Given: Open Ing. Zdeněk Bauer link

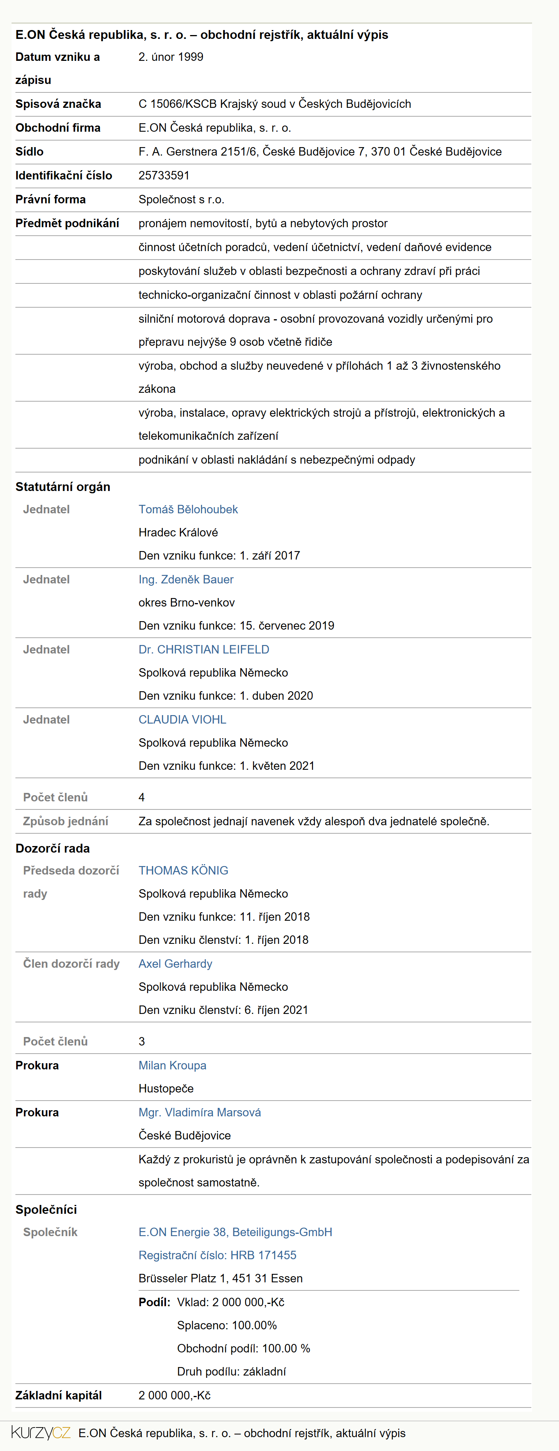Looking at the screenshot, I should 186,579.
